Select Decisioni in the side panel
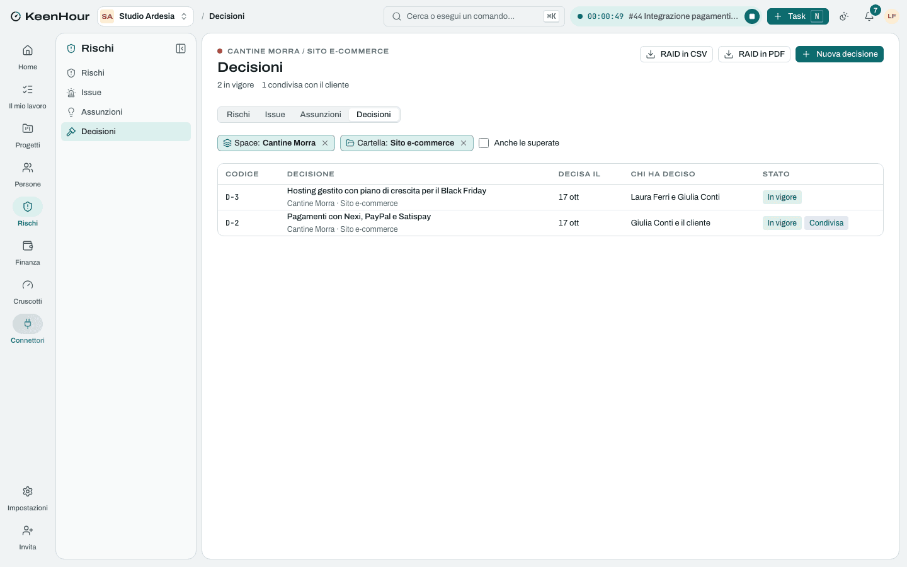Image resolution: width=907 pixels, height=567 pixels. (x=126, y=132)
